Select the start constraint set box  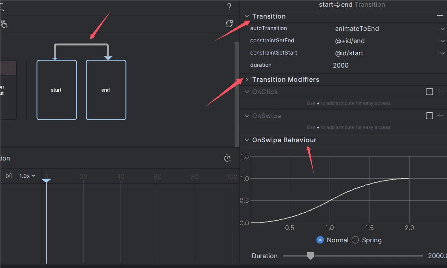coord(57,90)
